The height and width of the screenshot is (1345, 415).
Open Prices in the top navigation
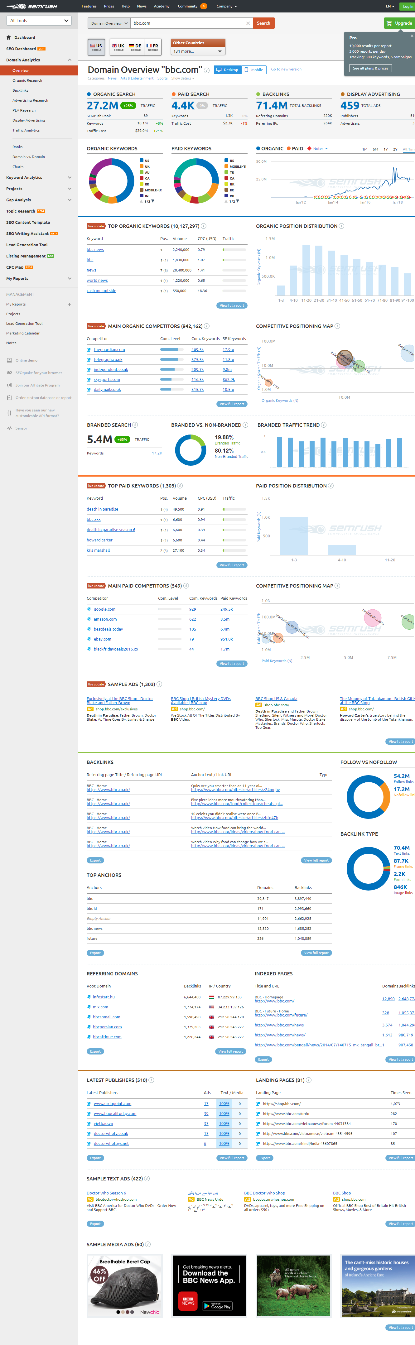click(x=109, y=6)
